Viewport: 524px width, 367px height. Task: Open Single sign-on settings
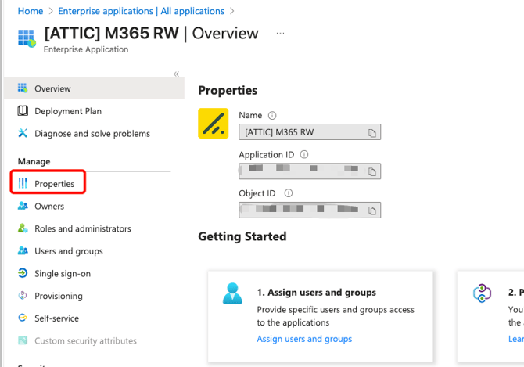(62, 274)
